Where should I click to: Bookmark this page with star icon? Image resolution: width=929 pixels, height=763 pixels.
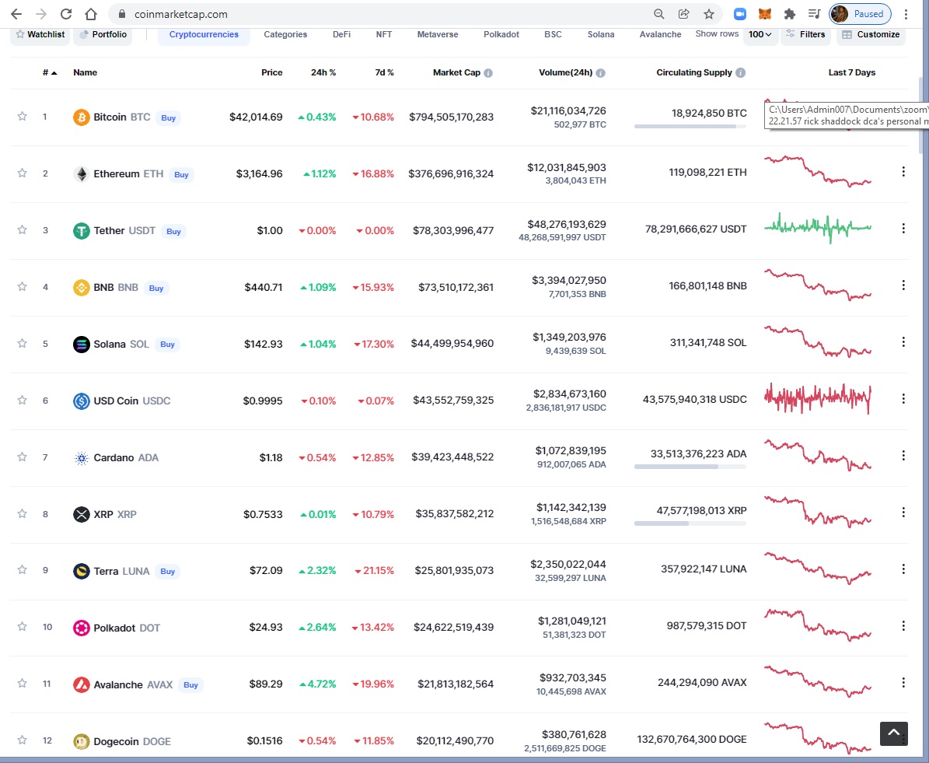[x=708, y=14]
